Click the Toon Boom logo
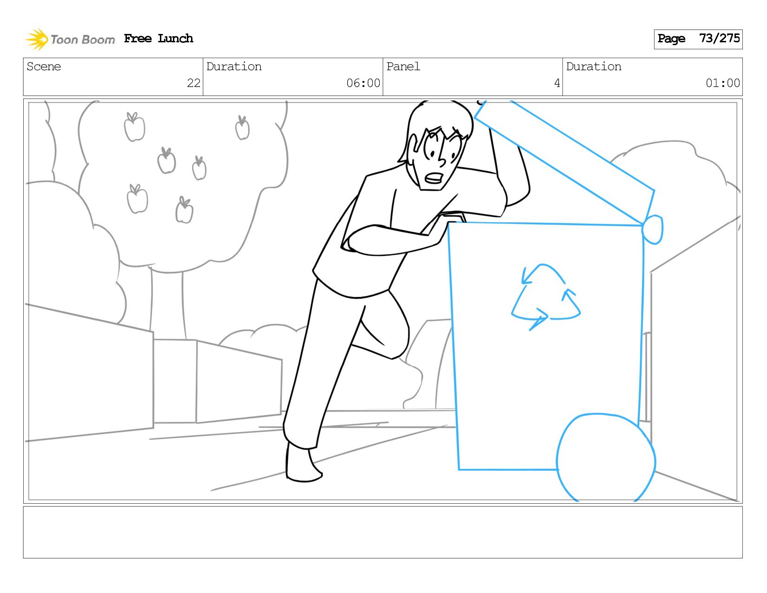 click(70, 39)
